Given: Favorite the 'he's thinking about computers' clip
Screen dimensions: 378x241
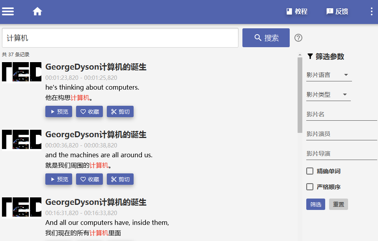Looking at the screenshot, I should pyautogui.click(x=89, y=112).
